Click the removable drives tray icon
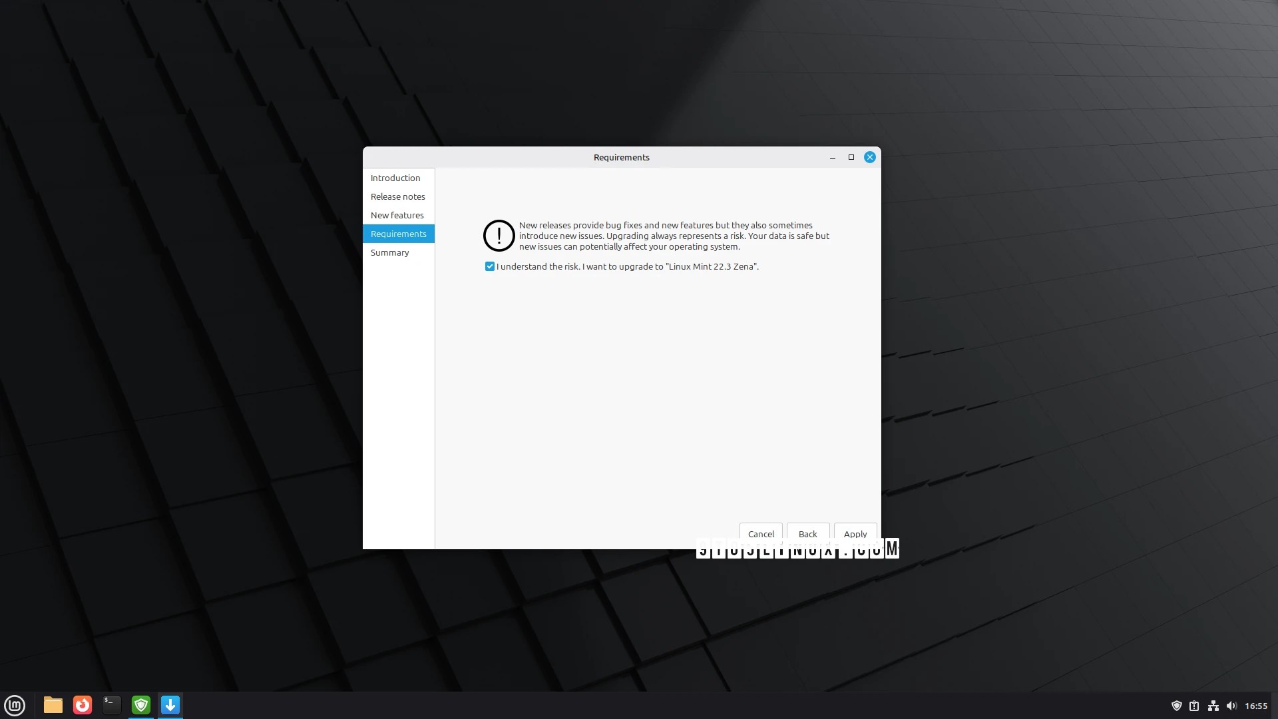 (x=1194, y=706)
